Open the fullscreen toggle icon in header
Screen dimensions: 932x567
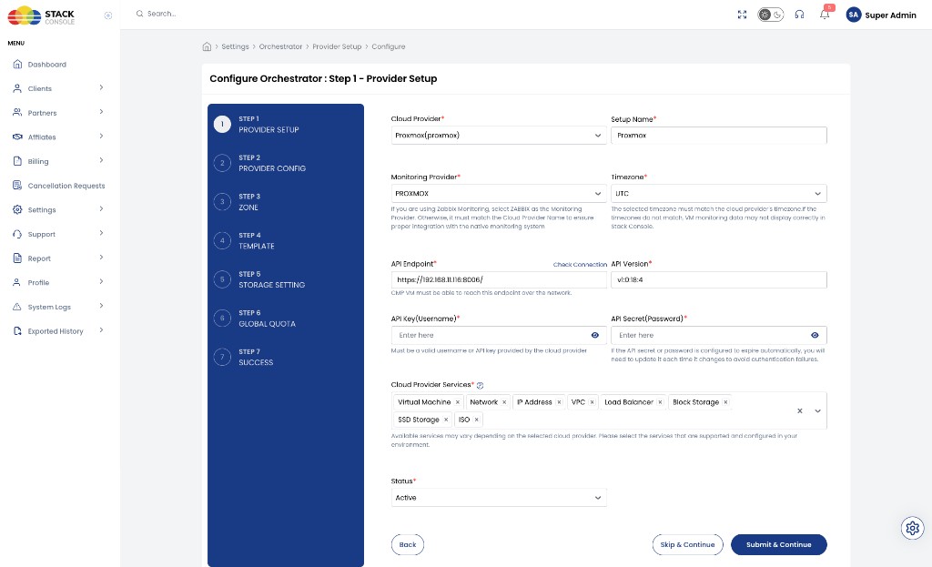coord(742,15)
